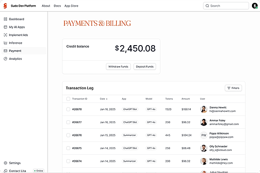Go to My AI Apps in sidebar

[24, 27]
